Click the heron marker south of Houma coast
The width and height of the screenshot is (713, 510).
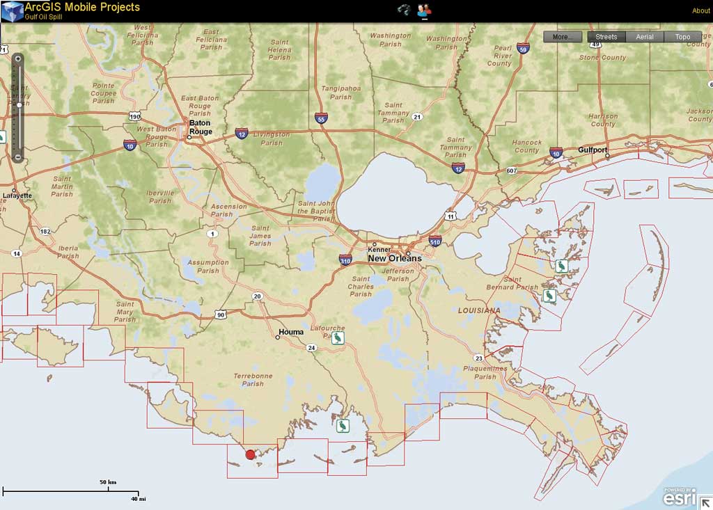(343, 426)
